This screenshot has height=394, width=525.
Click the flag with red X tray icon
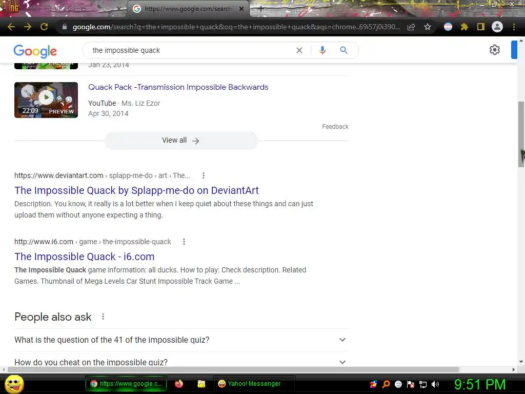[411, 384]
